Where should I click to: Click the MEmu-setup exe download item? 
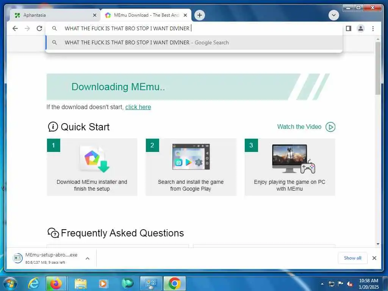(51, 258)
